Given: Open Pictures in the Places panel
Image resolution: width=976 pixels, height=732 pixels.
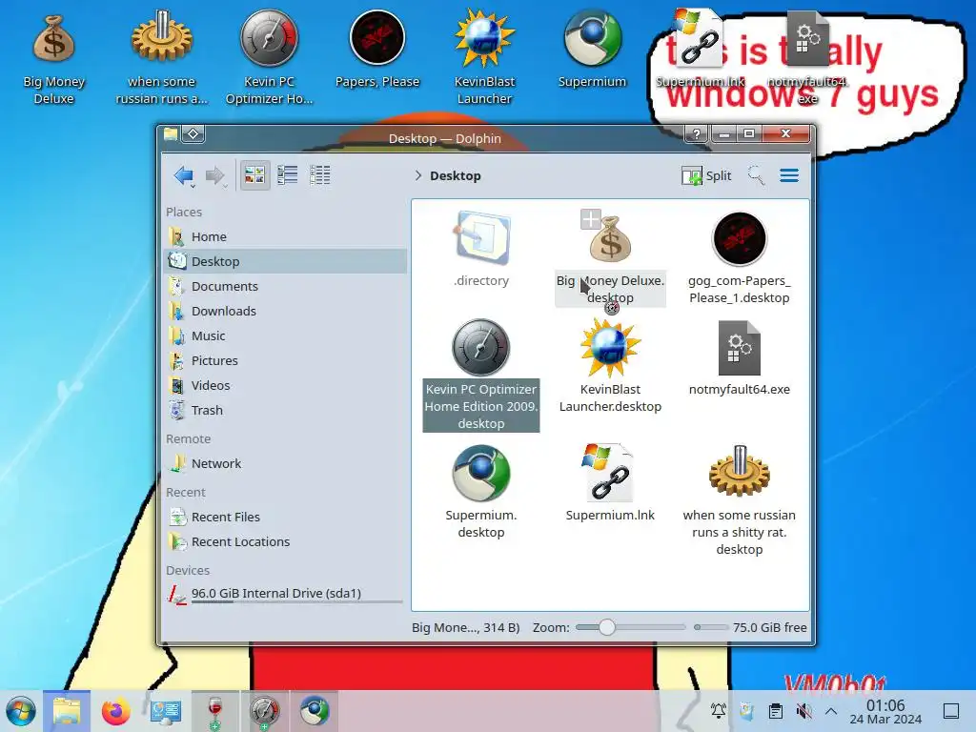Looking at the screenshot, I should pos(286,361).
